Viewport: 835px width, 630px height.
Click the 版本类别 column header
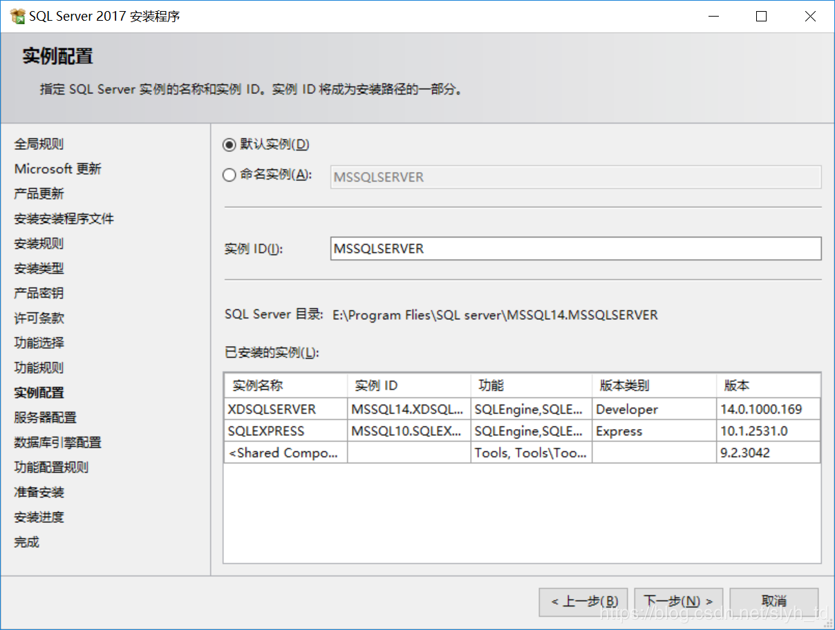(x=653, y=385)
